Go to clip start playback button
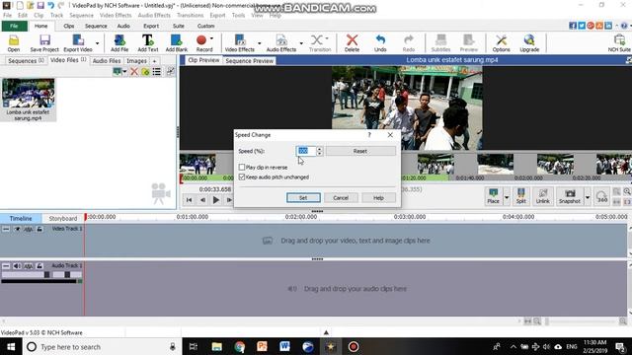 click(189, 199)
